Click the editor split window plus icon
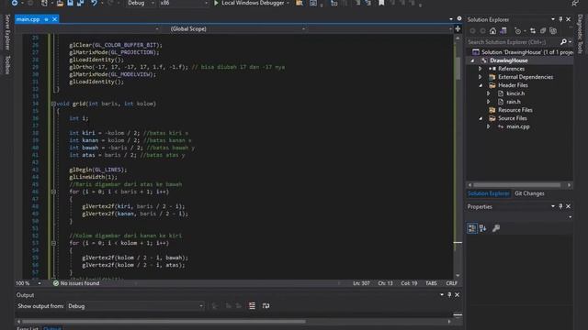This screenshot has height=330, width=588. pyautogui.click(x=458, y=28)
